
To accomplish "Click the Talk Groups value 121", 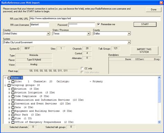I will tap(116, 48).
